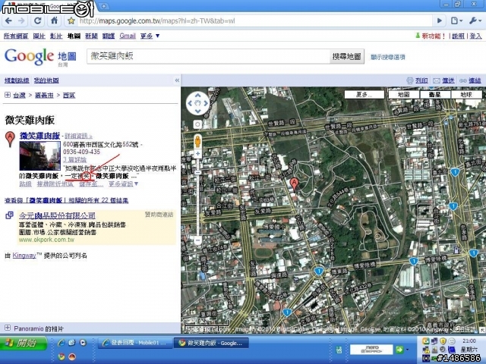
Task: Zoom in with the plus button
Action: click(x=197, y=153)
